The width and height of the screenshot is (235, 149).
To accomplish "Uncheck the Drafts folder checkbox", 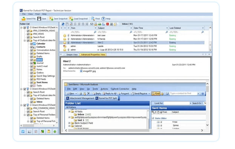I will click(x=32, y=57).
